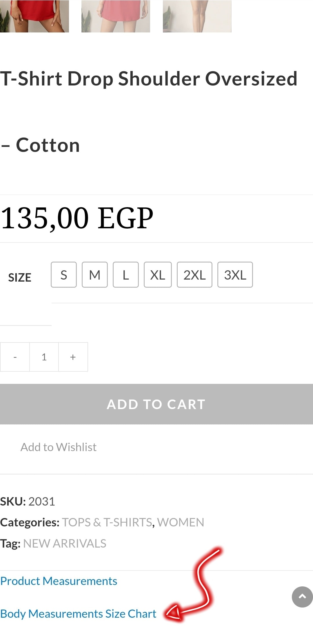Choose the 3XL size box
Screen dimensions: 313x631
pos(235,275)
